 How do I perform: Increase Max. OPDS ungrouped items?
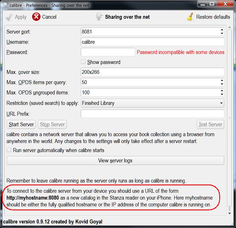tap(222, 91)
